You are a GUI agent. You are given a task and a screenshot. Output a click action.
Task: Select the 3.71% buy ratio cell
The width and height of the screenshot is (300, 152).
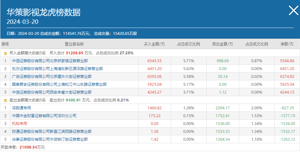(189, 92)
